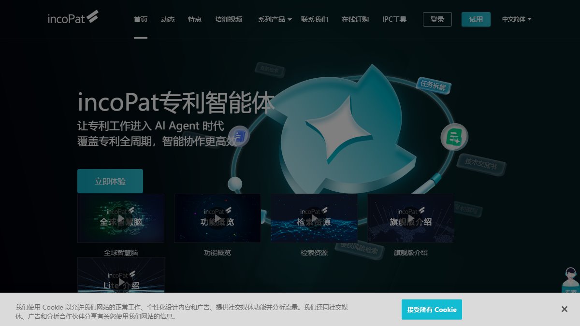Click the 检索资源 caption text
Image resolution: width=580 pixels, height=326 pixels.
pyautogui.click(x=314, y=253)
